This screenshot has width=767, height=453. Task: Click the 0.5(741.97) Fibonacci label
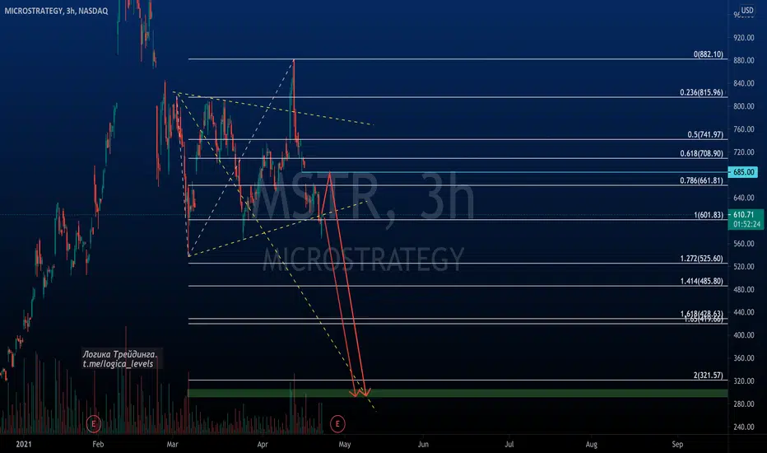pyautogui.click(x=705, y=135)
